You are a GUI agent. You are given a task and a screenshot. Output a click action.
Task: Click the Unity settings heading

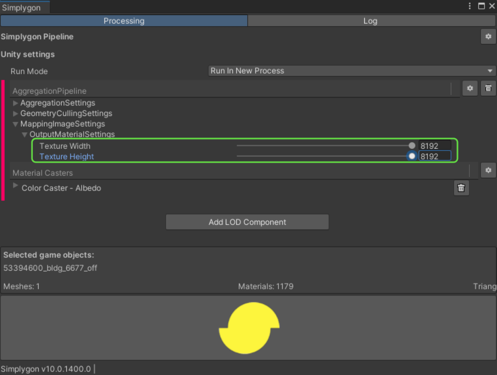tap(28, 55)
